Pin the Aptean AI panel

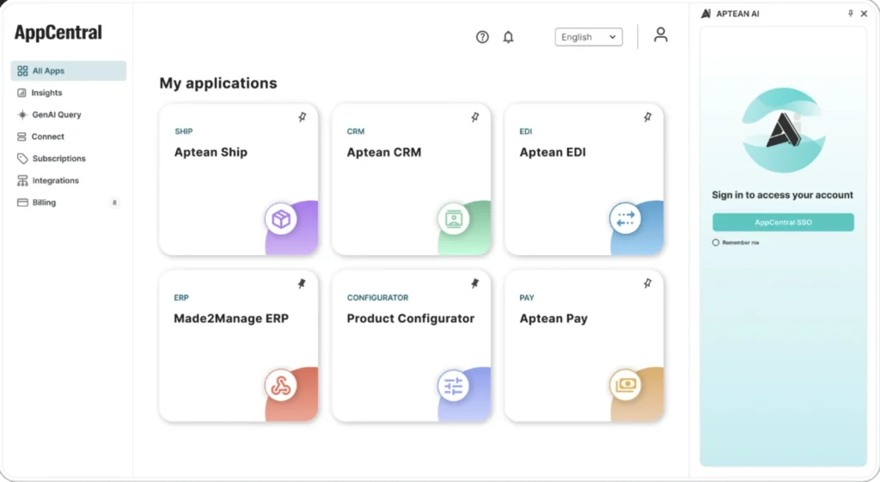coord(850,14)
